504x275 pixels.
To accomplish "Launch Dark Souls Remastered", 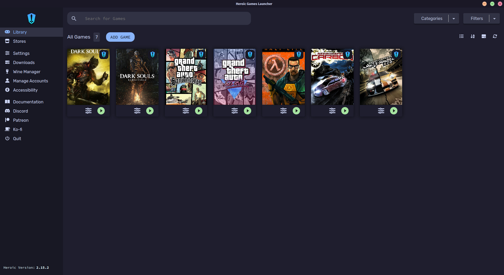I will point(150,111).
